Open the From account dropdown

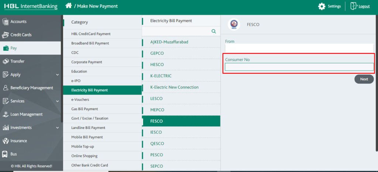[299, 48]
